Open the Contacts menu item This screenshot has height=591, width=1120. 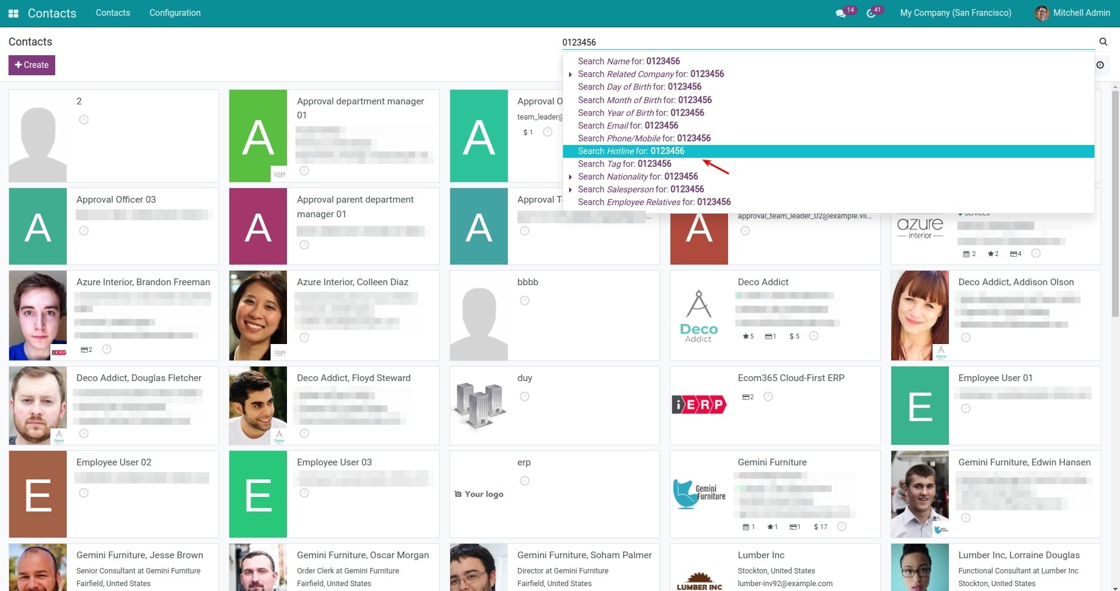click(113, 13)
